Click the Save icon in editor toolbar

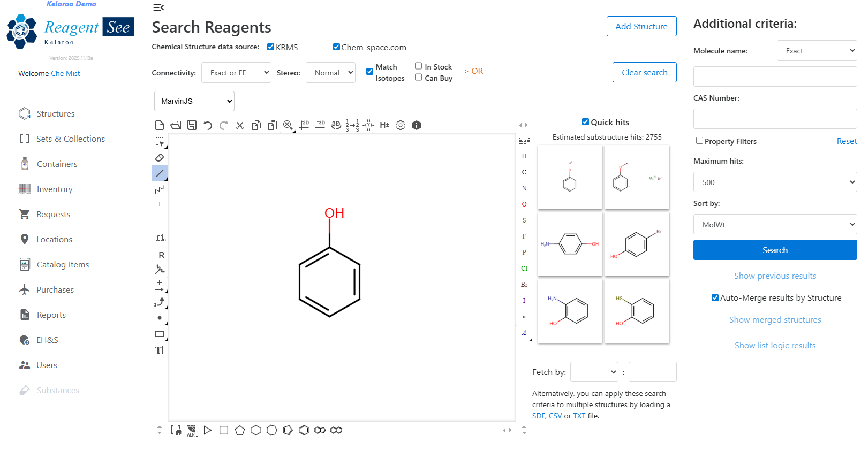[192, 125]
